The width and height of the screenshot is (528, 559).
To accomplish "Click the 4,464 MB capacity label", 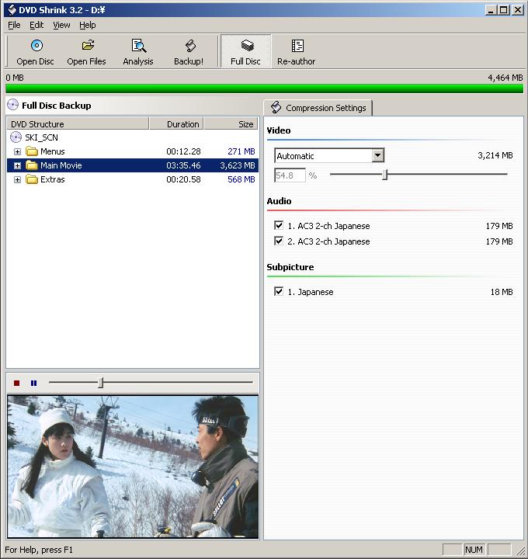I will coord(505,78).
